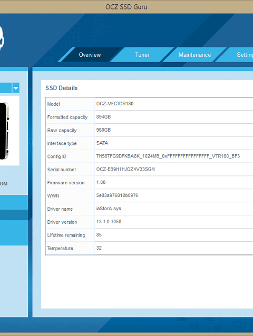Click the OCZ Guru logo icon
This screenshot has height=336, width=253.
pyautogui.click(x=2, y=38)
